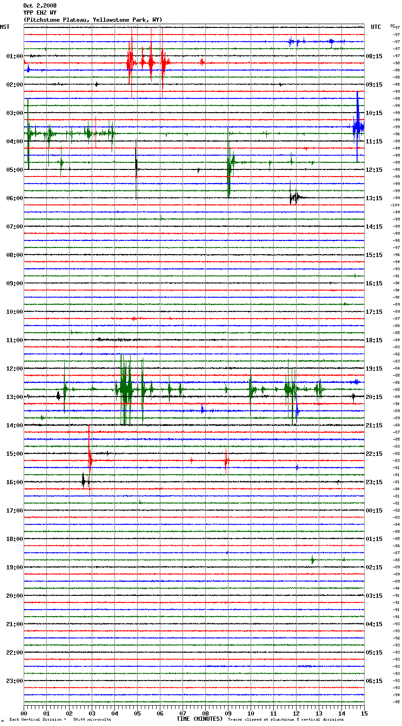
Task: Click the 08:15 UTC time label
Action: click(x=374, y=56)
